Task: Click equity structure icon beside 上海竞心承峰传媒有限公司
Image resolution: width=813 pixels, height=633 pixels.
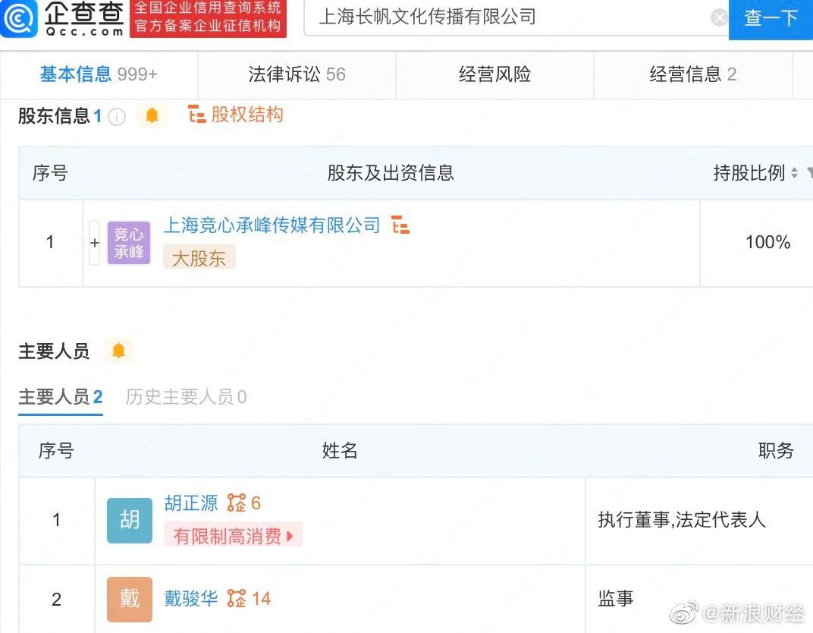Action: [x=400, y=225]
